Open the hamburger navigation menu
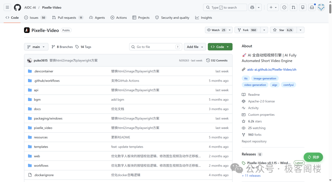Image resolution: width=332 pixels, height=182 pixels. (7, 7)
